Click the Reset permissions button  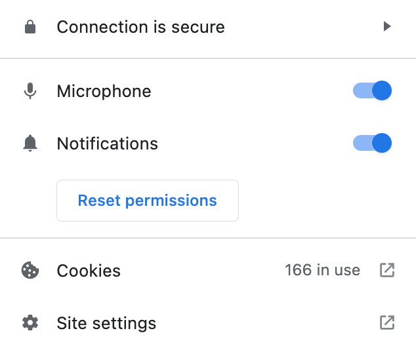click(x=148, y=201)
